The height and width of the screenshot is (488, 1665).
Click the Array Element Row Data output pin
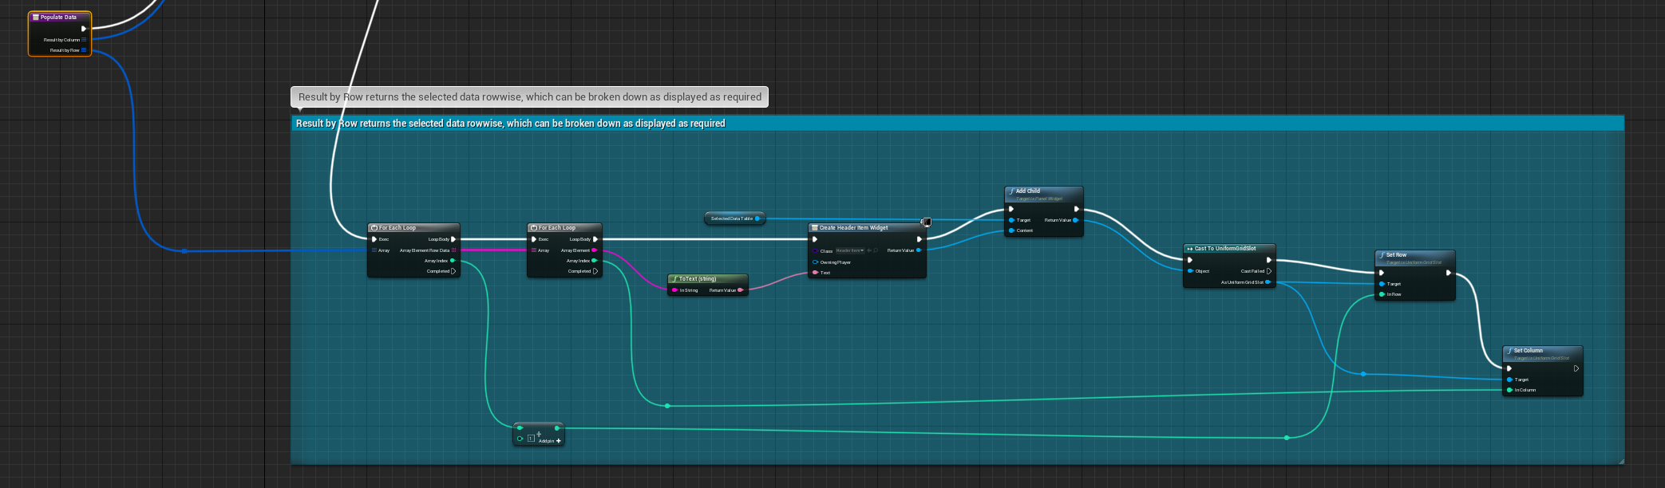(454, 250)
